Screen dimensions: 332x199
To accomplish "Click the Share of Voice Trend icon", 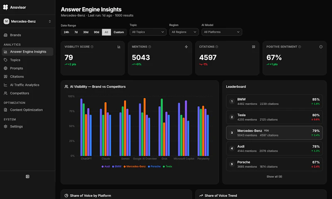I will coord(201,195).
